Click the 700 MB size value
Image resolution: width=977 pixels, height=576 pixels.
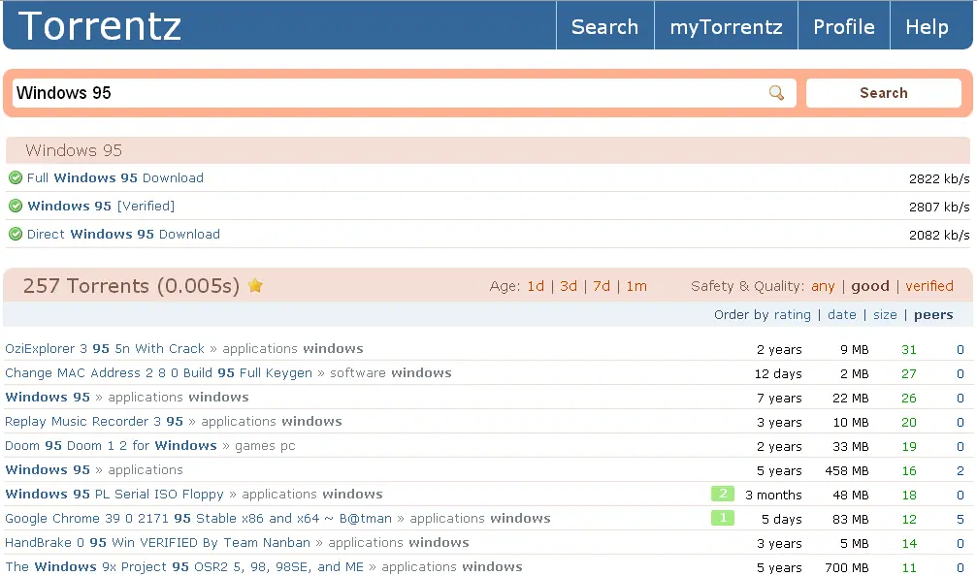(x=847, y=568)
